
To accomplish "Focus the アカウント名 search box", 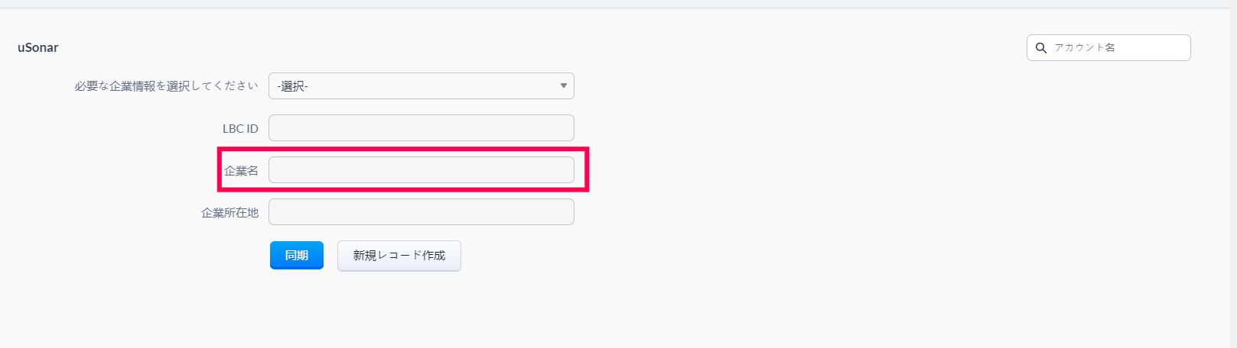I will click(x=1117, y=47).
